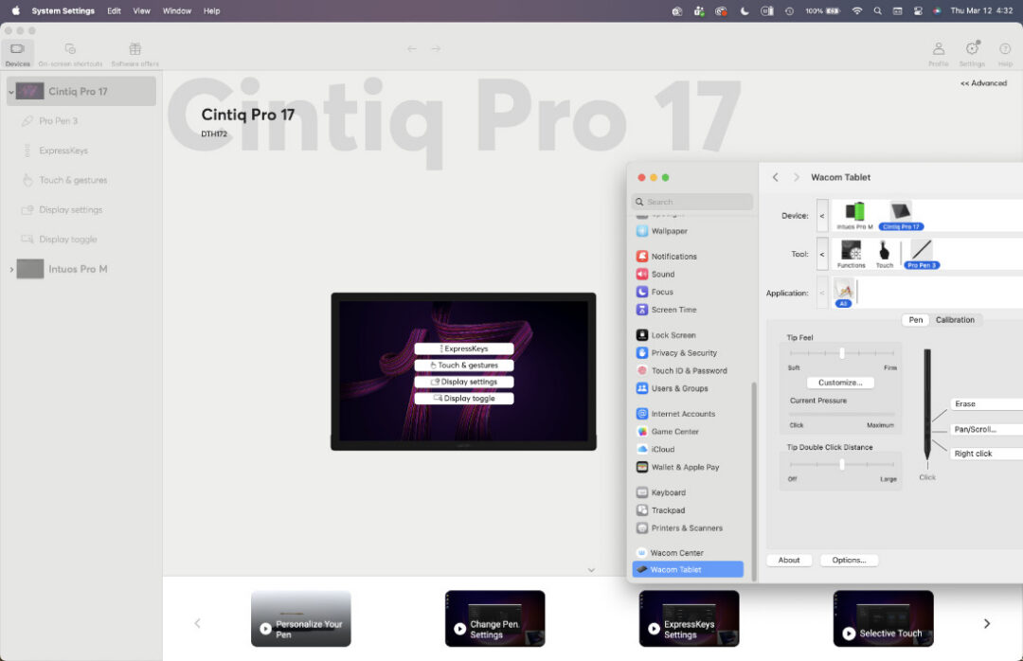Play the Personalize Your Pen video
The image size is (1023, 661).
[301, 618]
